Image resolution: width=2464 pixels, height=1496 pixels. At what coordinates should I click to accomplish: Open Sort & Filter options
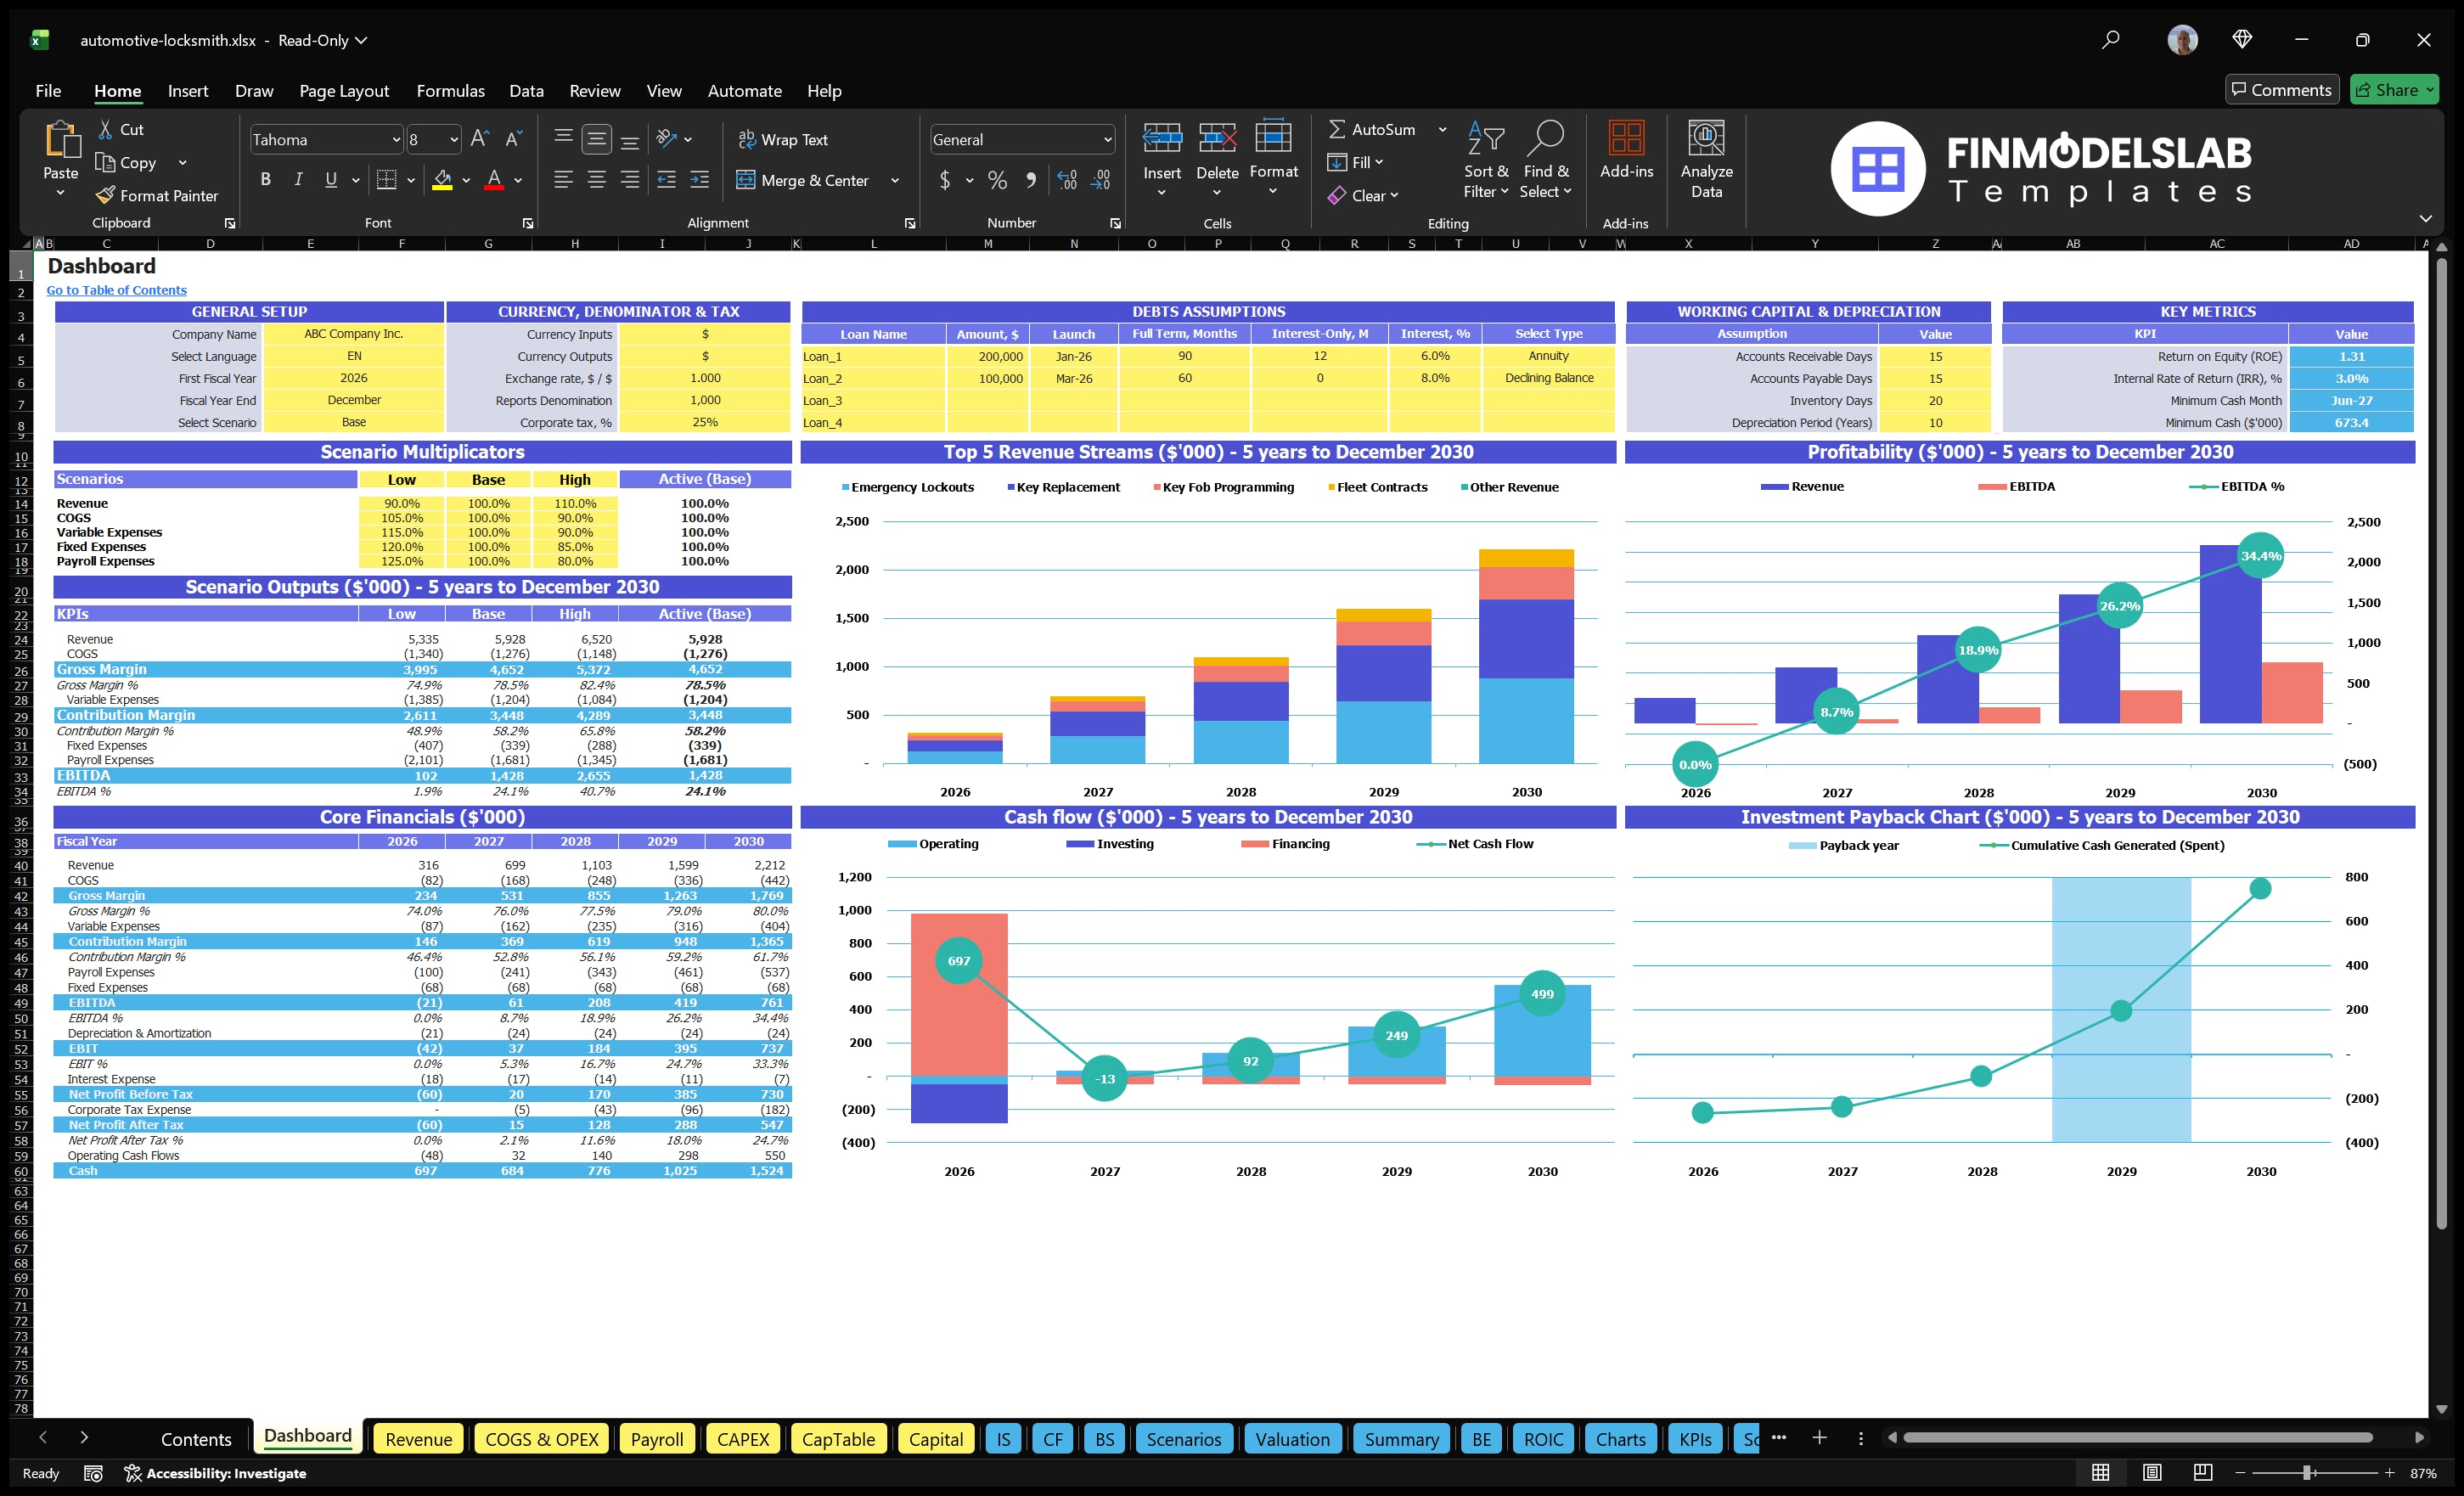pyautogui.click(x=1486, y=160)
